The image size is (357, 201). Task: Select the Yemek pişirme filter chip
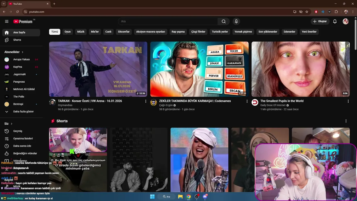(243, 32)
